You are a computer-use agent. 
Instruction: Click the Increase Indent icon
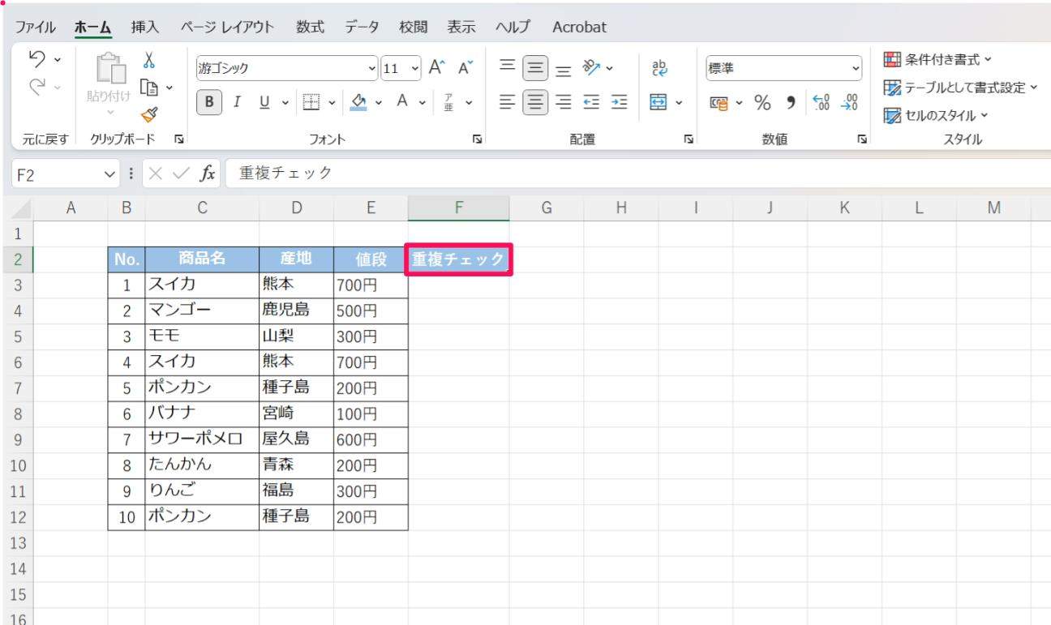(x=620, y=102)
